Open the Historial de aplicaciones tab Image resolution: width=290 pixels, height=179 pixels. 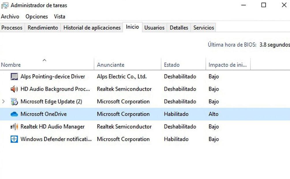pos(92,28)
